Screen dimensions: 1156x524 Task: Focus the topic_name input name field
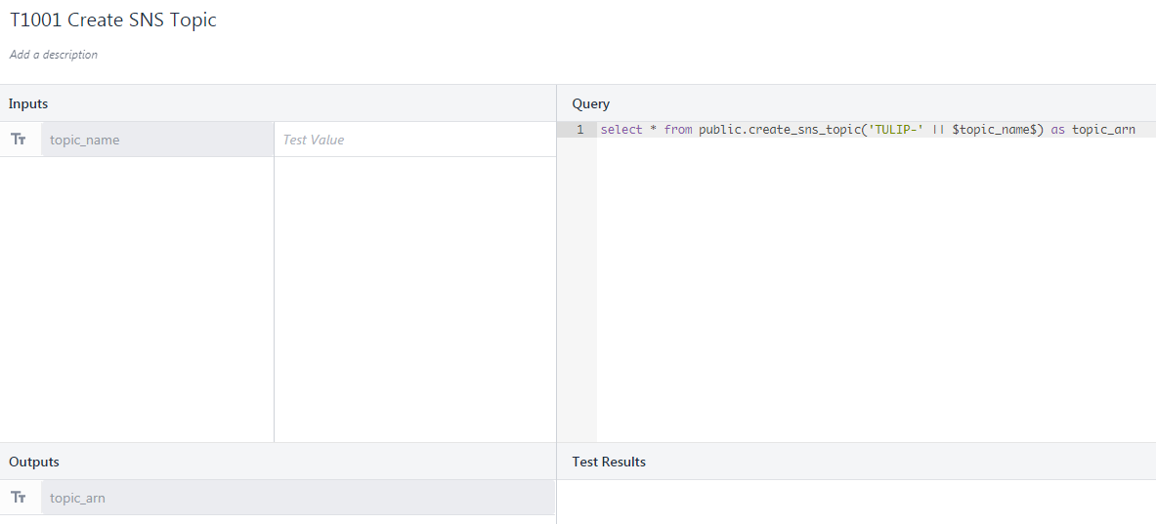(156, 140)
